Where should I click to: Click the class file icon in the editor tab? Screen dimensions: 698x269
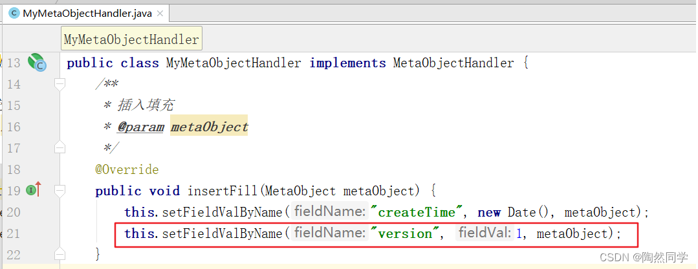pyautogui.click(x=14, y=13)
